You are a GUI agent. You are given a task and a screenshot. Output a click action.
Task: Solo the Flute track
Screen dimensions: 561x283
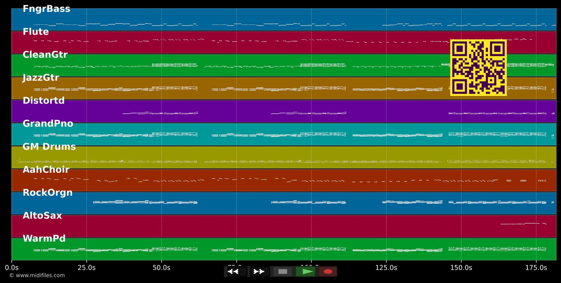[36, 31]
